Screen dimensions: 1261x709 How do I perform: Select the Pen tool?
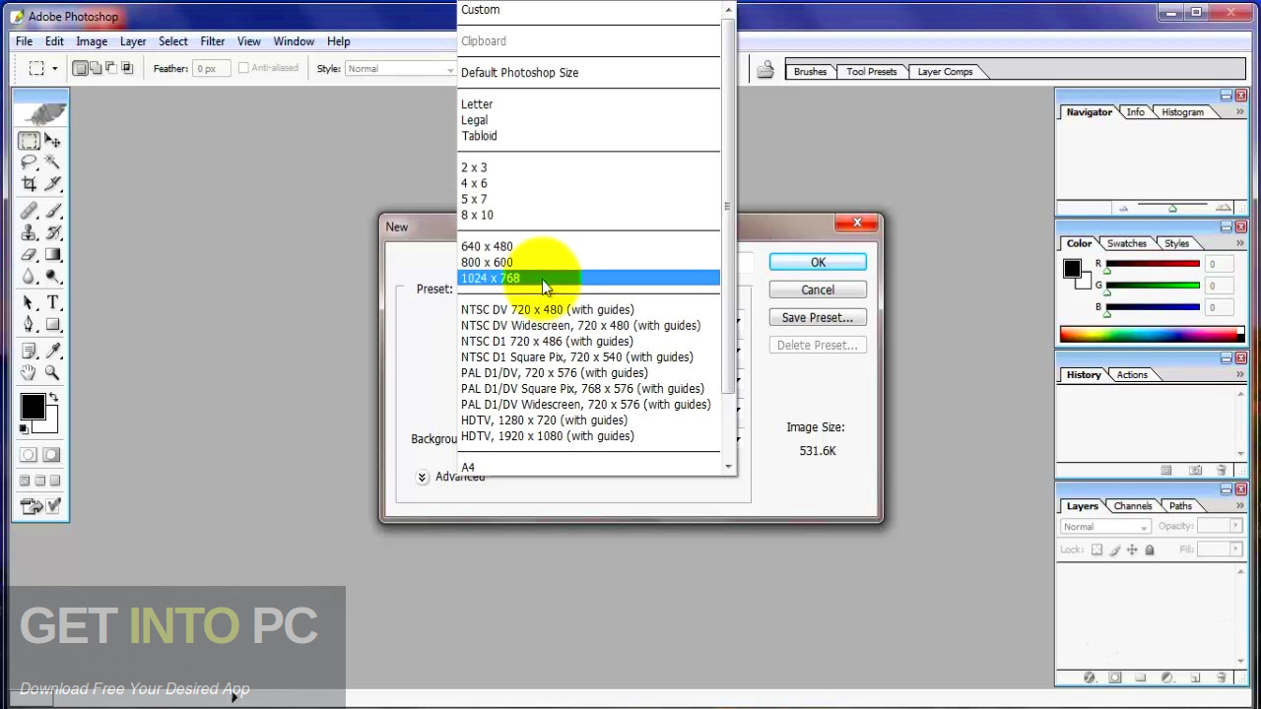(31, 324)
